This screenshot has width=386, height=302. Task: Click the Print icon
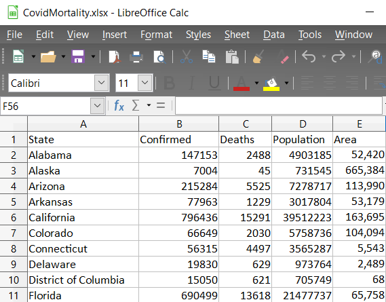point(136,56)
